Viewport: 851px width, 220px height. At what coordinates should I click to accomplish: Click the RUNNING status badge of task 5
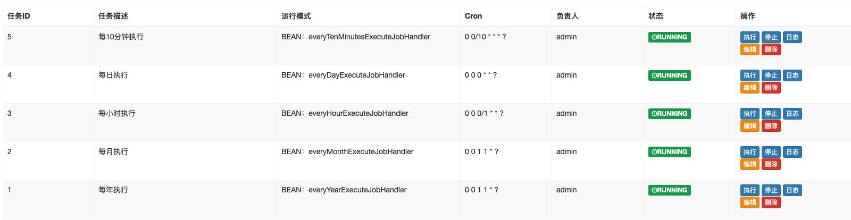coord(670,37)
